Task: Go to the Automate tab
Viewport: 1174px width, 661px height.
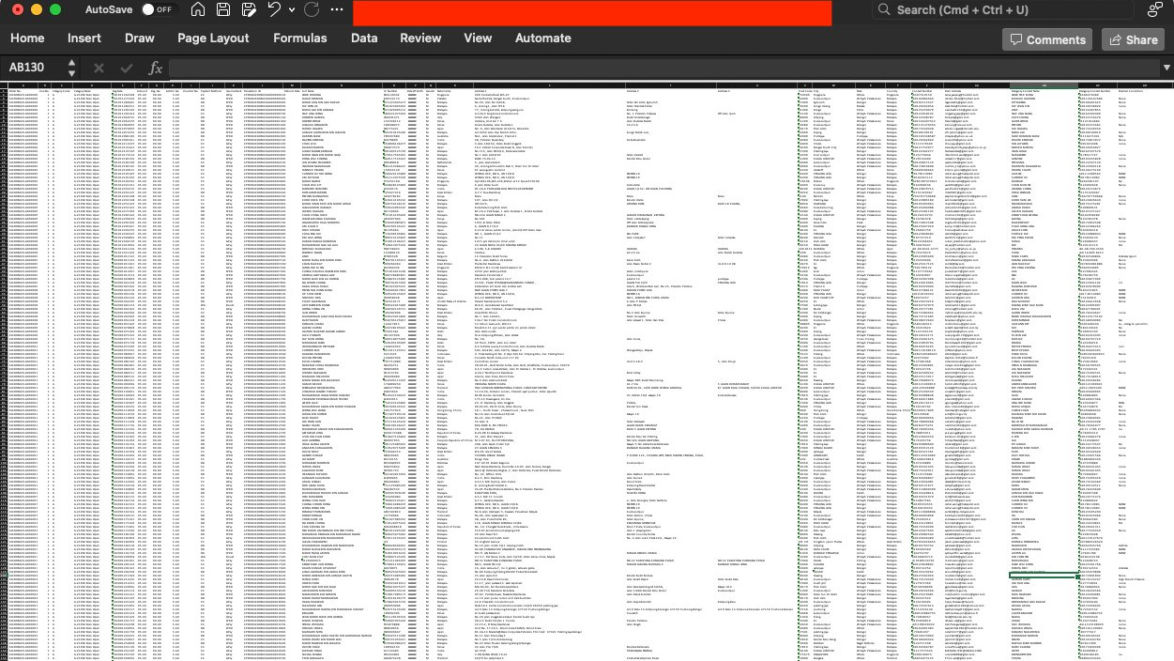Action: (x=542, y=38)
